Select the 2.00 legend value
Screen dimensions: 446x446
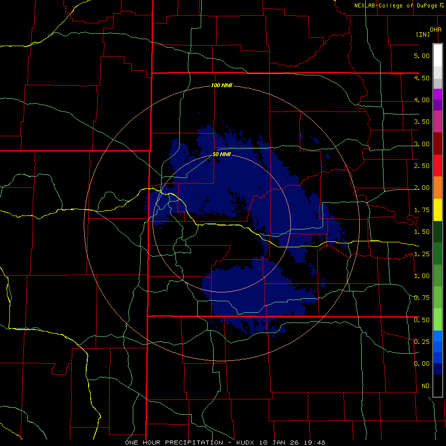[x=422, y=188]
